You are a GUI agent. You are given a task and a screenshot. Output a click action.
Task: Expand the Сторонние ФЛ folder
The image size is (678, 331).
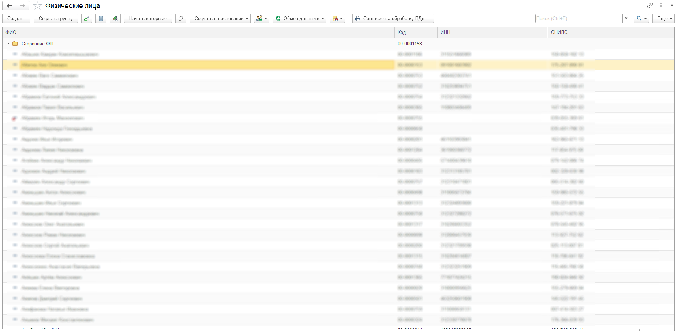(8, 44)
